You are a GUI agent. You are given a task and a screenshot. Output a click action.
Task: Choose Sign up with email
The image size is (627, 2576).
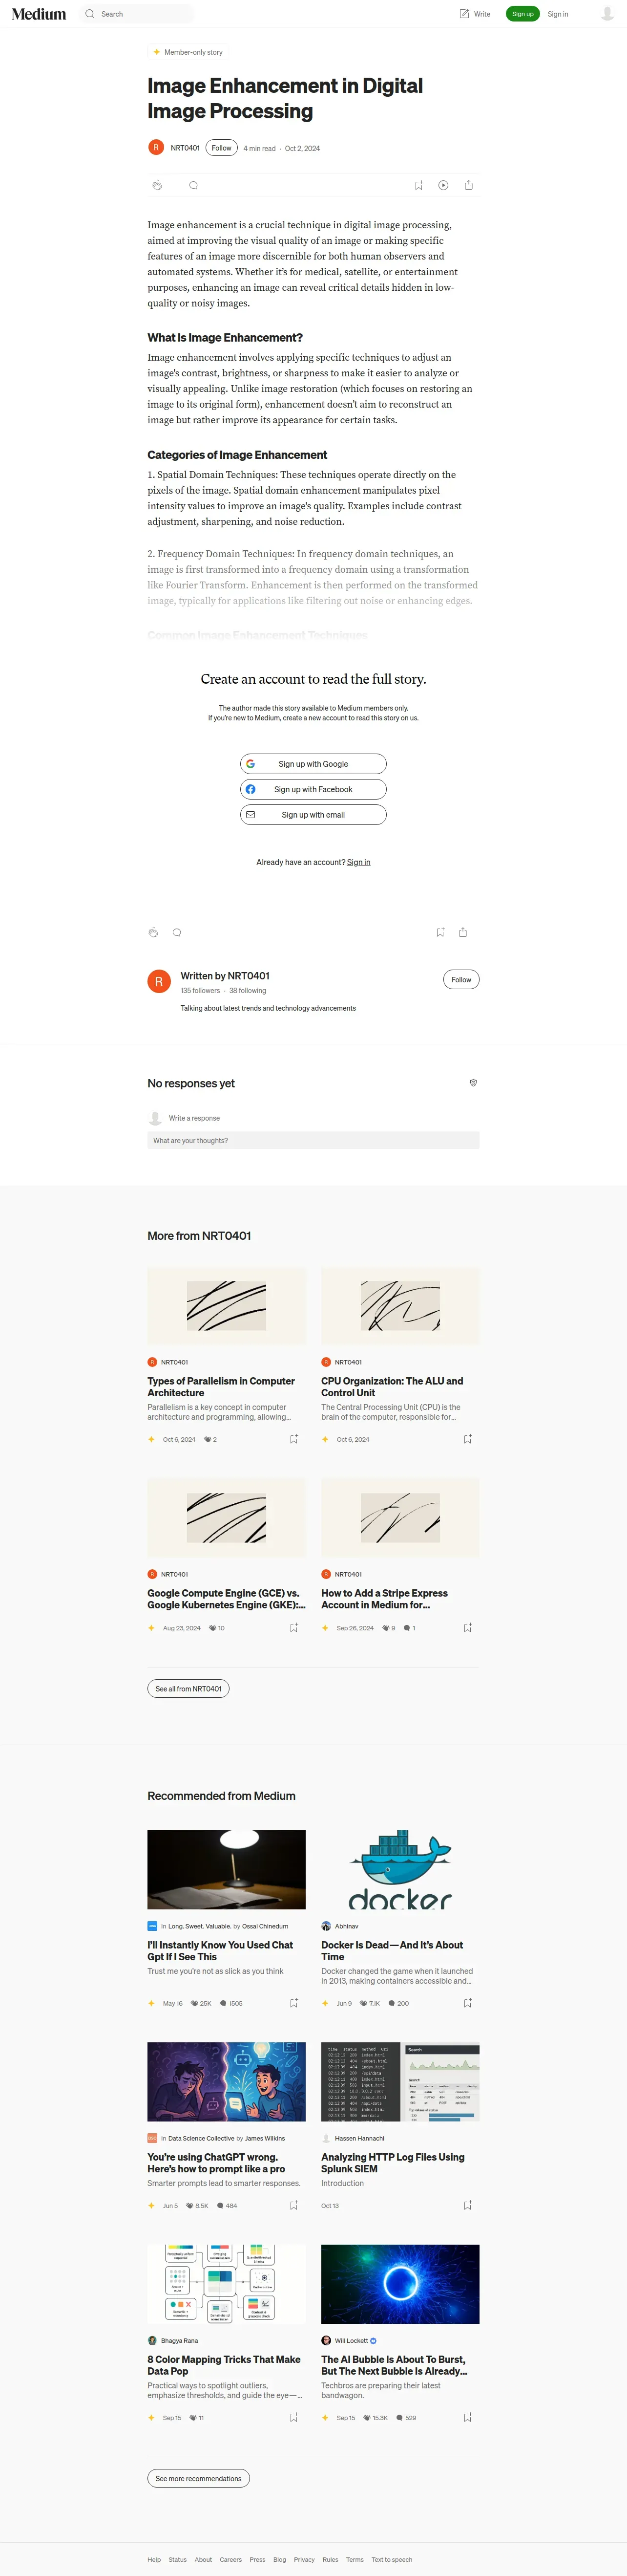click(313, 815)
